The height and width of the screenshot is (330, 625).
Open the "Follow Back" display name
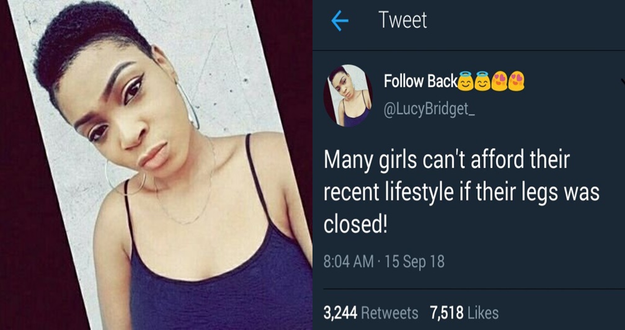pos(420,81)
